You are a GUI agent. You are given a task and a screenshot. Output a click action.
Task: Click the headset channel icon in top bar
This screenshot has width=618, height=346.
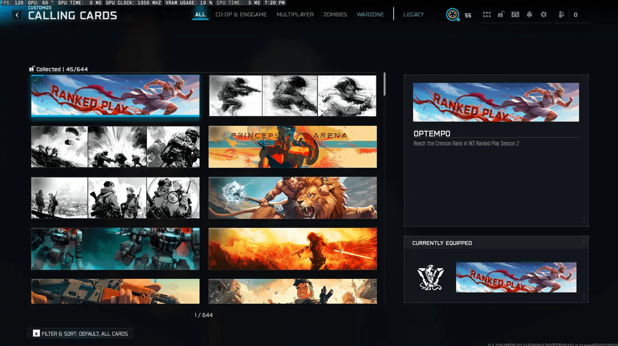coord(515,15)
